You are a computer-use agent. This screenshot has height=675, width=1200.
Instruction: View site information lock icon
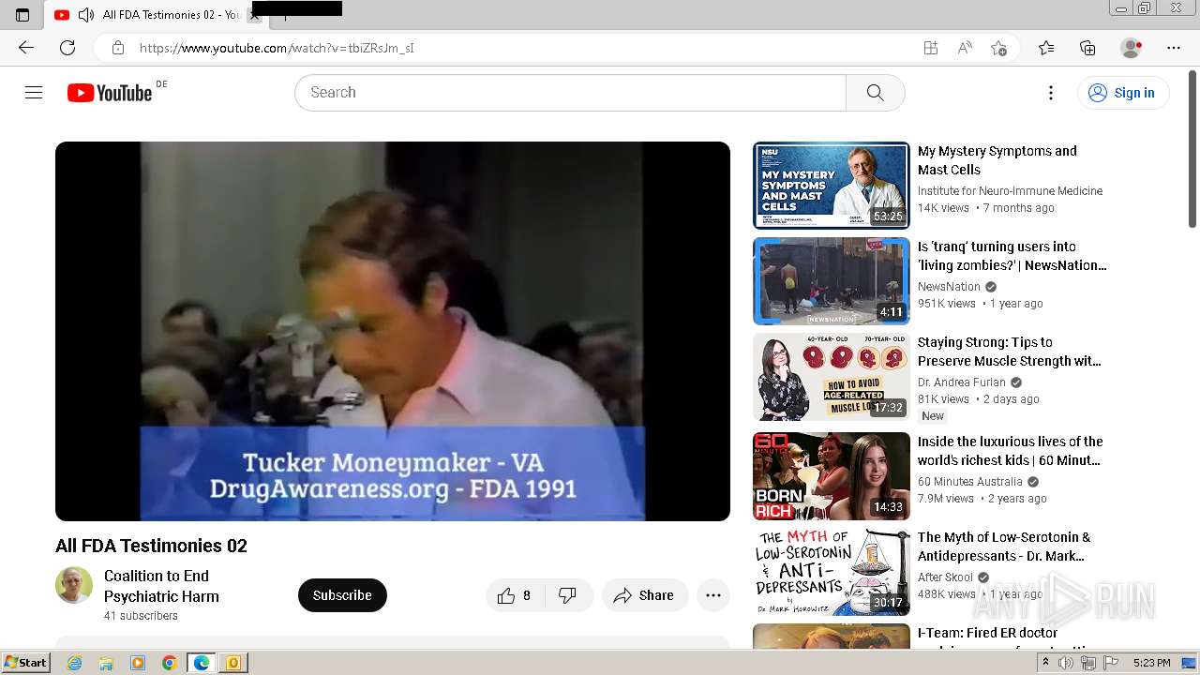coord(118,48)
